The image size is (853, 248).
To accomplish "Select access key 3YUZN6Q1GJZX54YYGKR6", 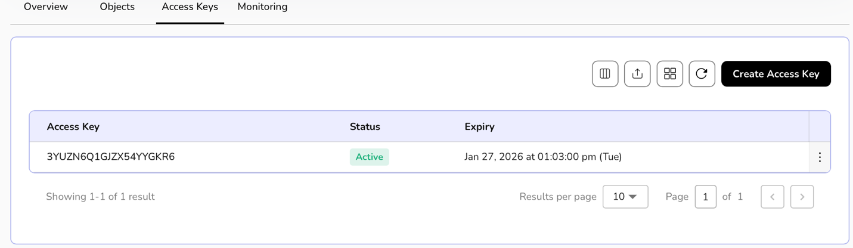I will [111, 157].
